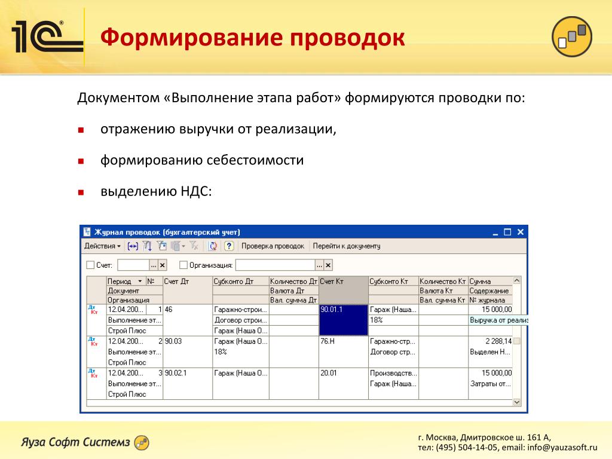Click the filter by current value icon
Screen dimensions: 612x459
coord(162,246)
